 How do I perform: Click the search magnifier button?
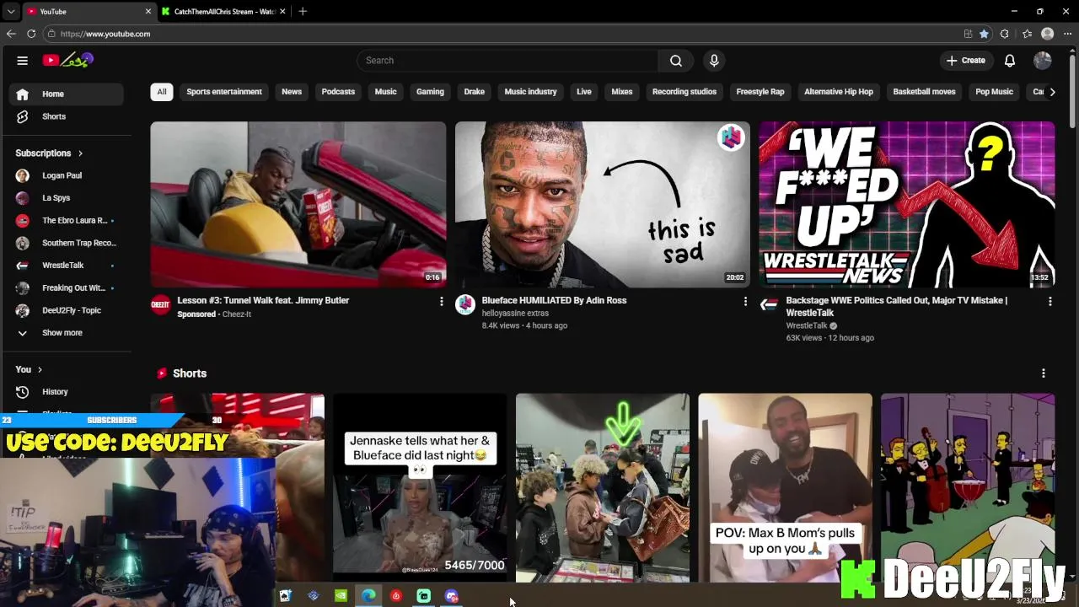(676, 61)
